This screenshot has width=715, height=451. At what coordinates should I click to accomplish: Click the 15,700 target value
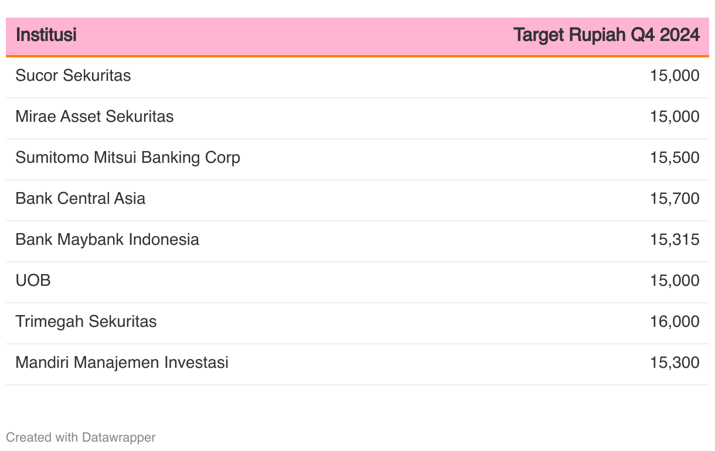[x=675, y=199]
